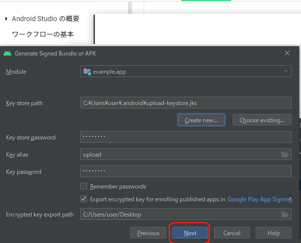
Task: Focus the Key store password field
Action: click(x=185, y=137)
